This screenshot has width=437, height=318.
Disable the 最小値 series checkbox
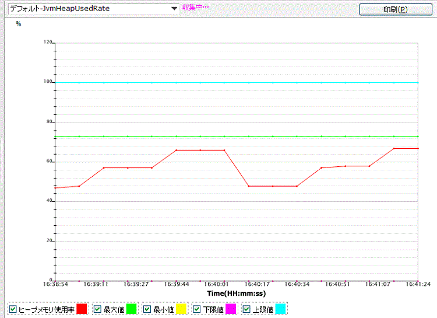coord(147,309)
